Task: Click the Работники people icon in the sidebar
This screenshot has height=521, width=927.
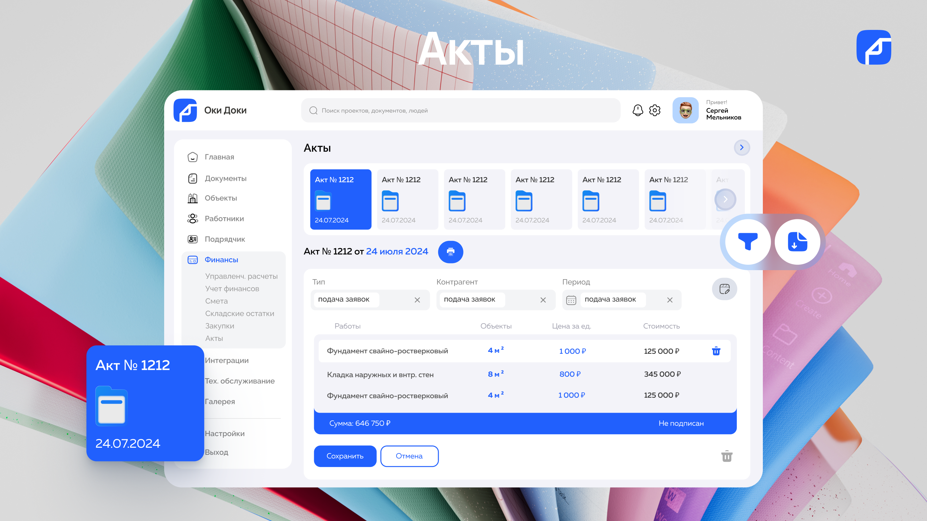Action: [192, 219]
